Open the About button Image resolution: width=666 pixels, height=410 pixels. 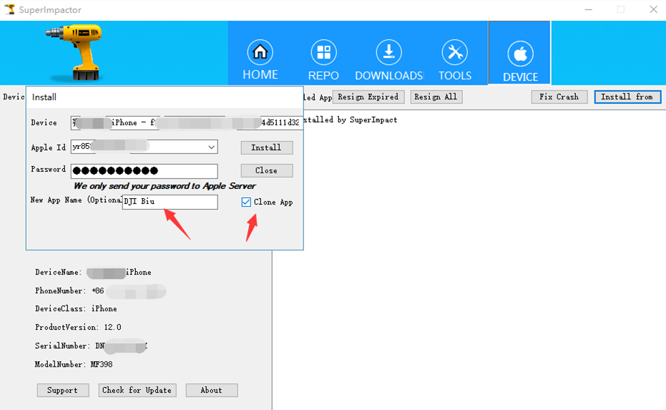point(212,390)
